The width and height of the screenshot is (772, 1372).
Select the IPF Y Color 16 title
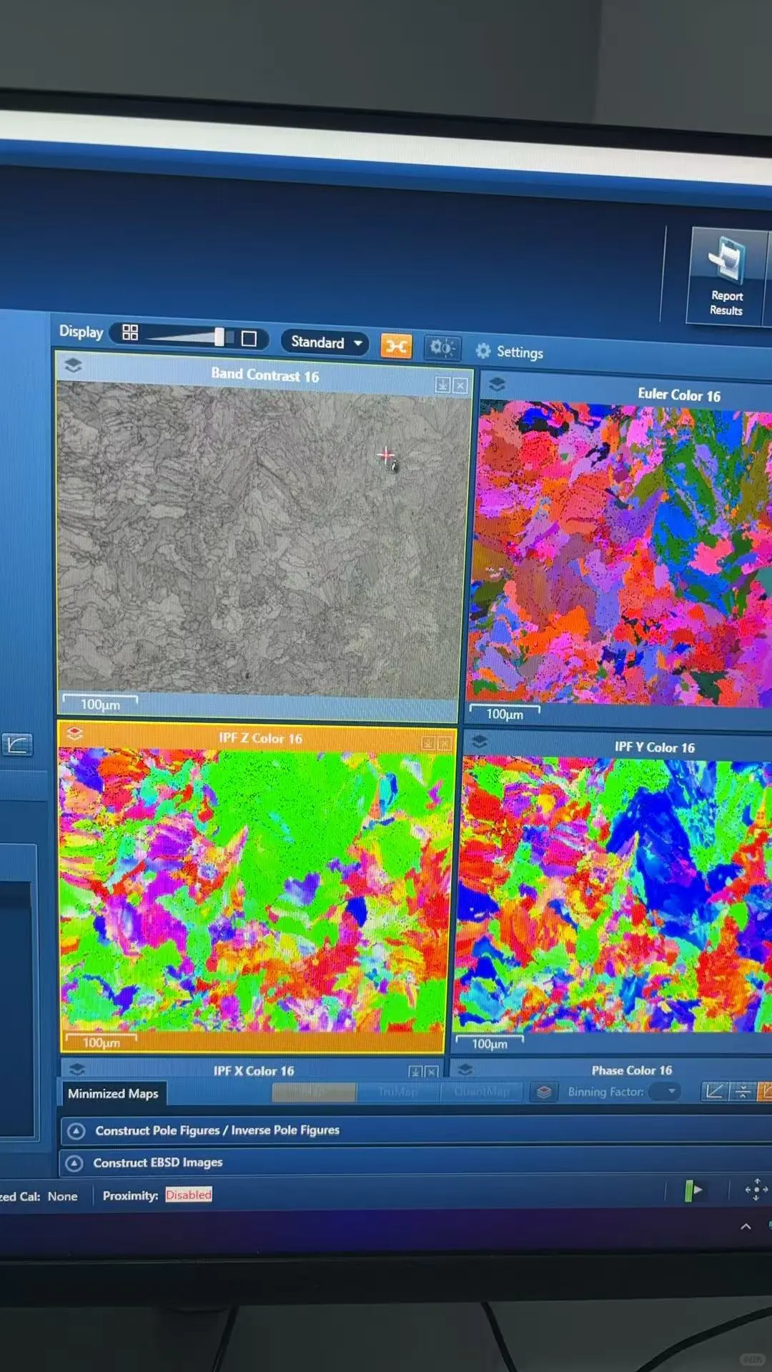[x=654, y=747]
